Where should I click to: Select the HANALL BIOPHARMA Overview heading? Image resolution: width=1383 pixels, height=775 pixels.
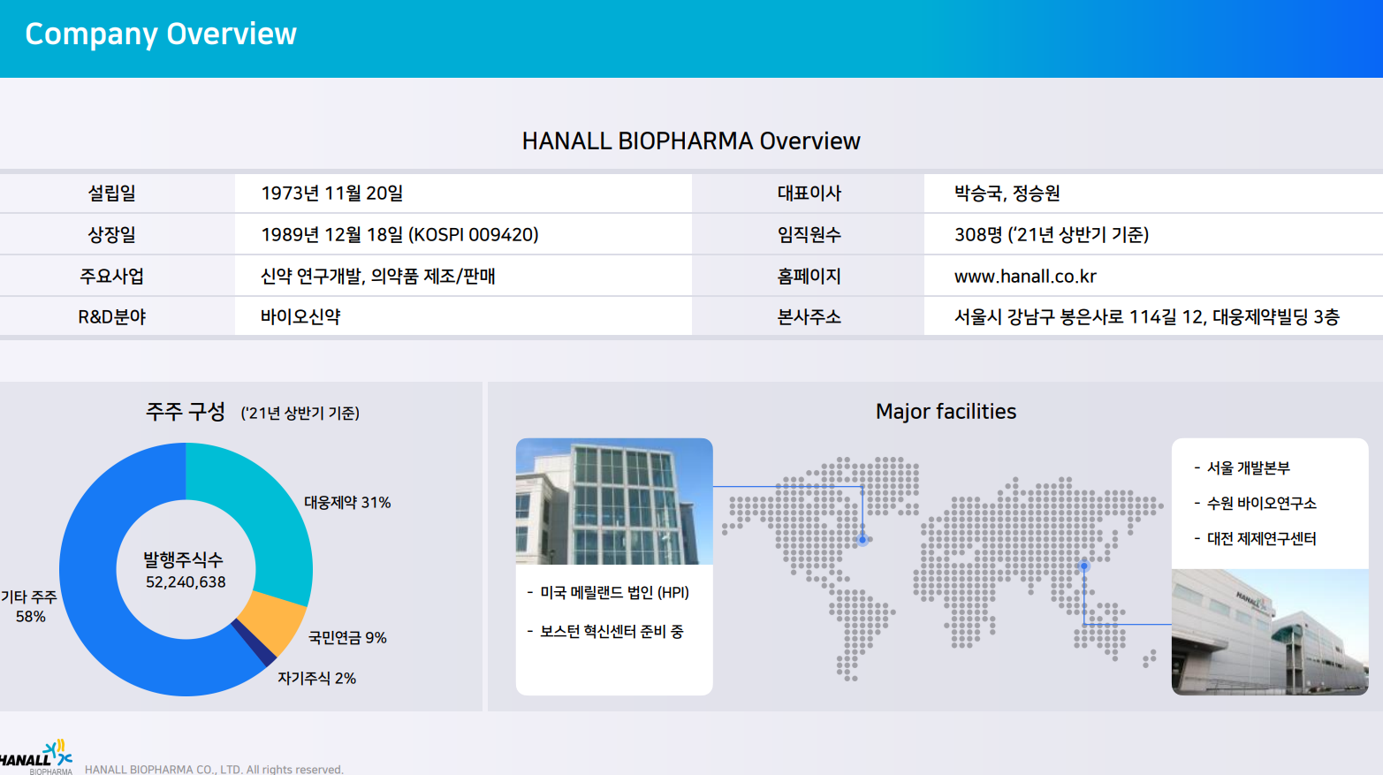[x=690, y=141]
